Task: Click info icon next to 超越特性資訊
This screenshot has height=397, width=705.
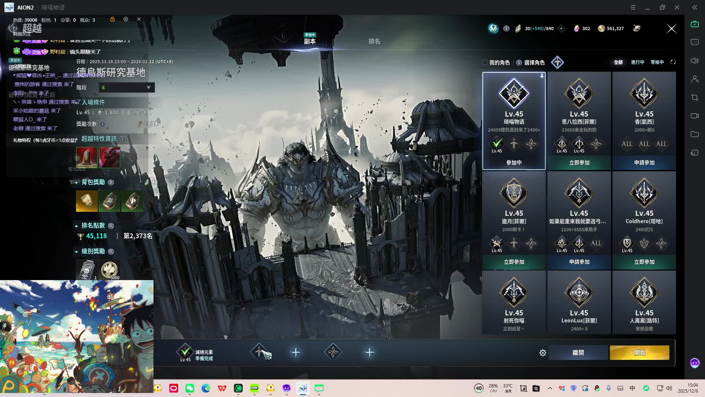Action: pos(123,139)
